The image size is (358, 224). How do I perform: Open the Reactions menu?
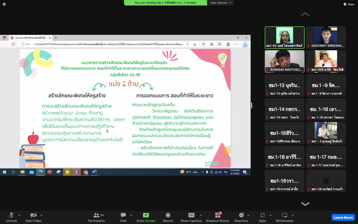(x=242, y=214)
